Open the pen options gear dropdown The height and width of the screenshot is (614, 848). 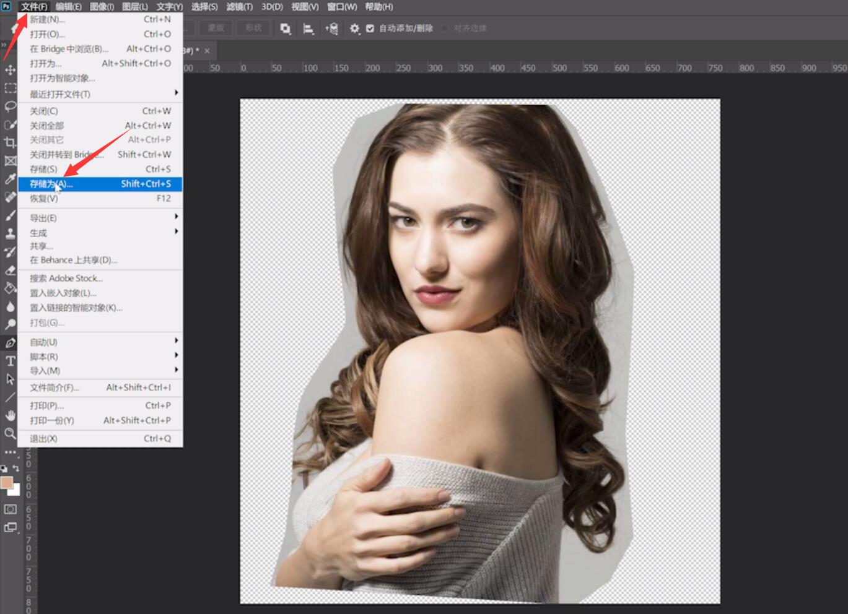[x=354, y=28]
